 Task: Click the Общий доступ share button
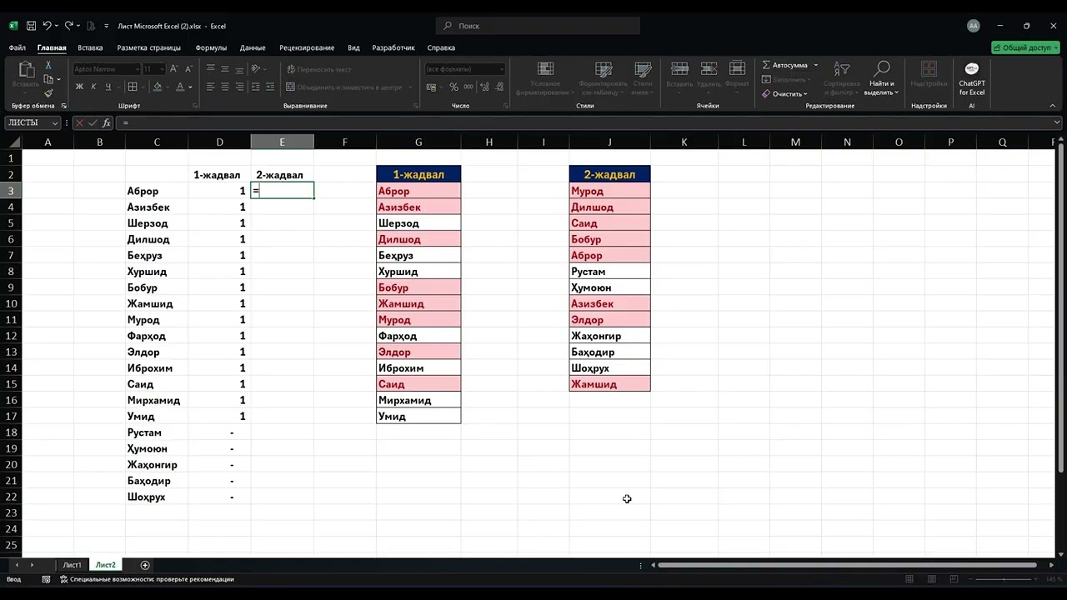[1025, 47]
